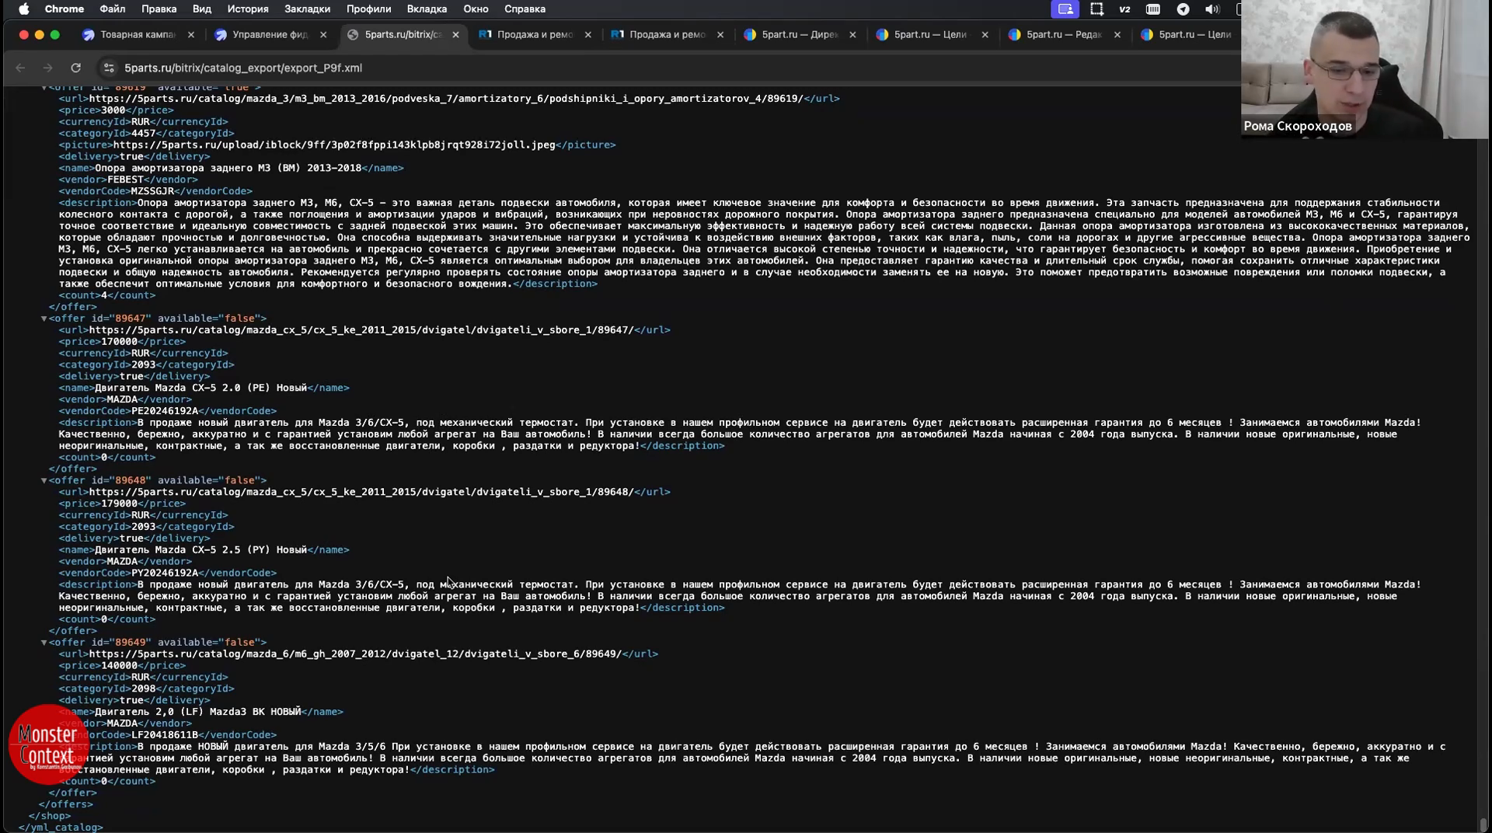Click name Опора амортизатора заднего M3 (BM) 2013-2018
The height and width of the screenshot is (833, 1492).
pos(228,168)
